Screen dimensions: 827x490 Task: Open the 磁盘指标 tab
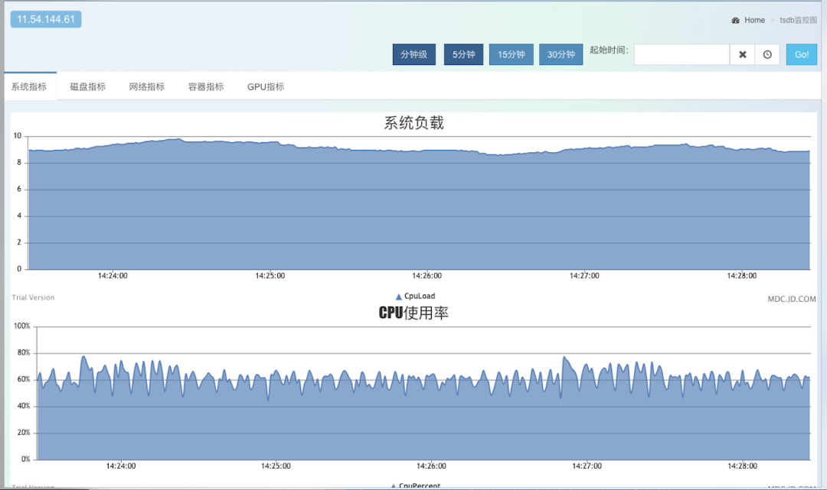click(x=88, y=87)
